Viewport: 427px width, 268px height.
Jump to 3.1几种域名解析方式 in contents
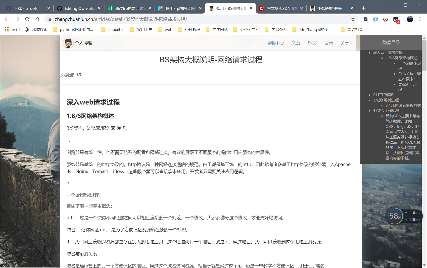point(403,105)
